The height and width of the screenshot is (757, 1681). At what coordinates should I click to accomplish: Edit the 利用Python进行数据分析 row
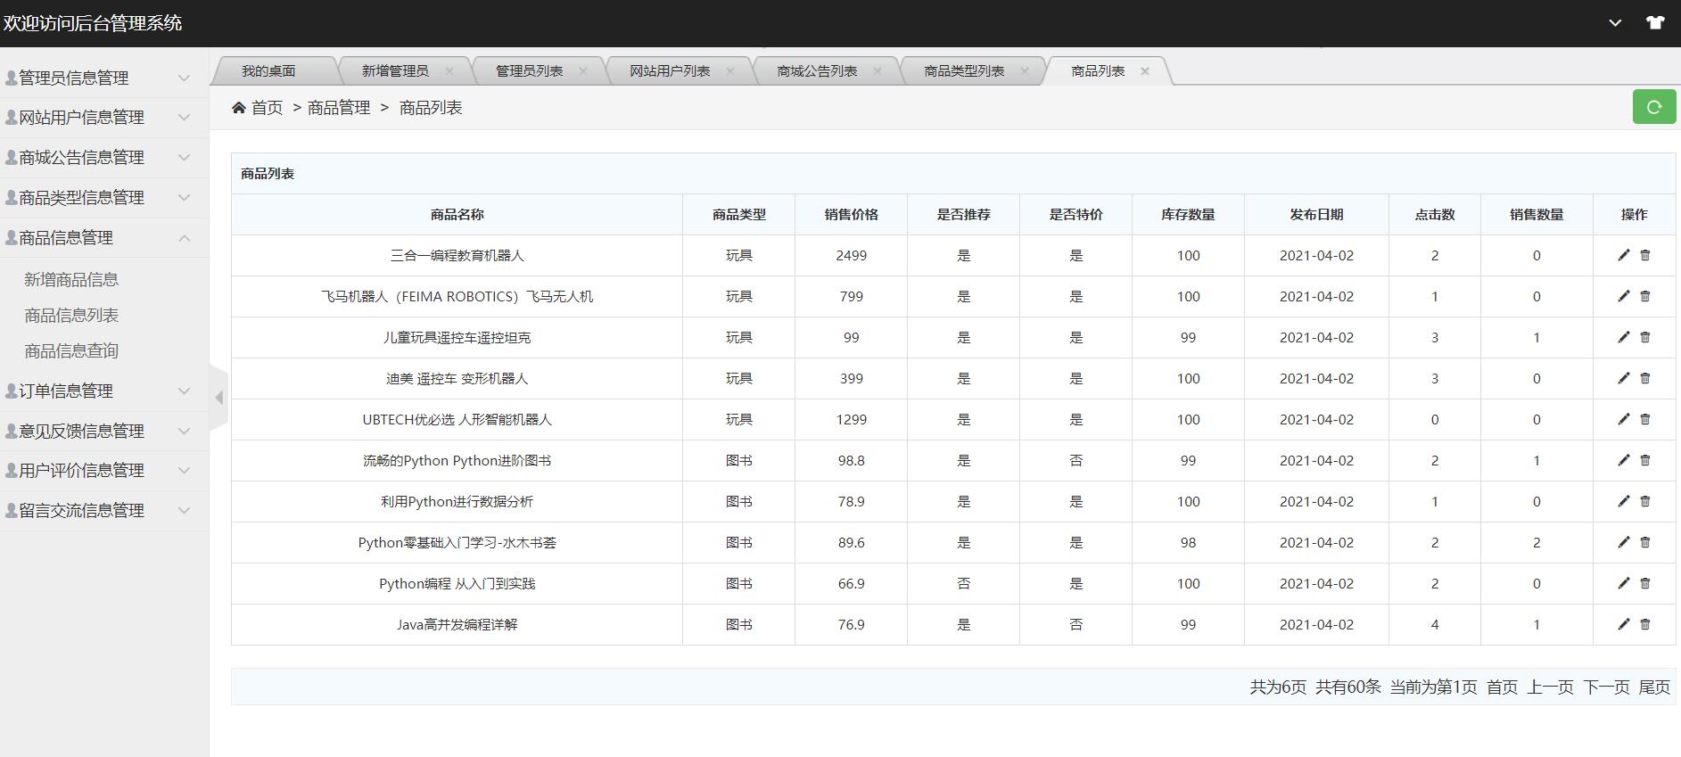1623,501
